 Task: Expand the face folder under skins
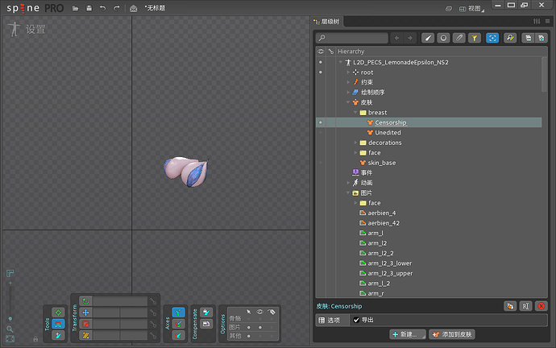(x=355, y=153)
